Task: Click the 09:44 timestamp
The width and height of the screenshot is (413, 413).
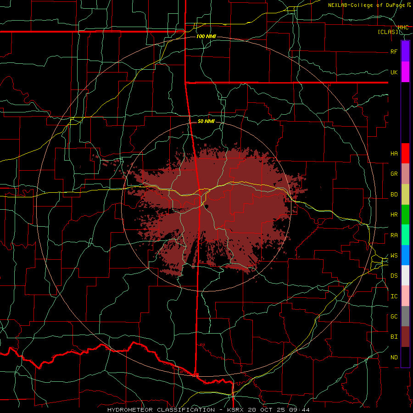Action: point(299,410)
